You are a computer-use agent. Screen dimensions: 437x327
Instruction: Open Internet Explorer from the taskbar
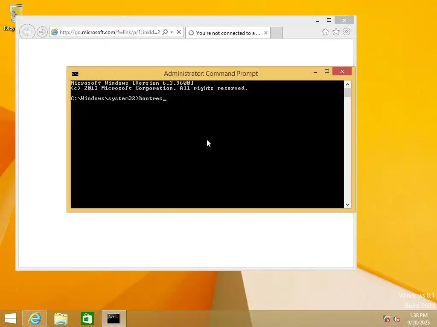pos(35,318)
